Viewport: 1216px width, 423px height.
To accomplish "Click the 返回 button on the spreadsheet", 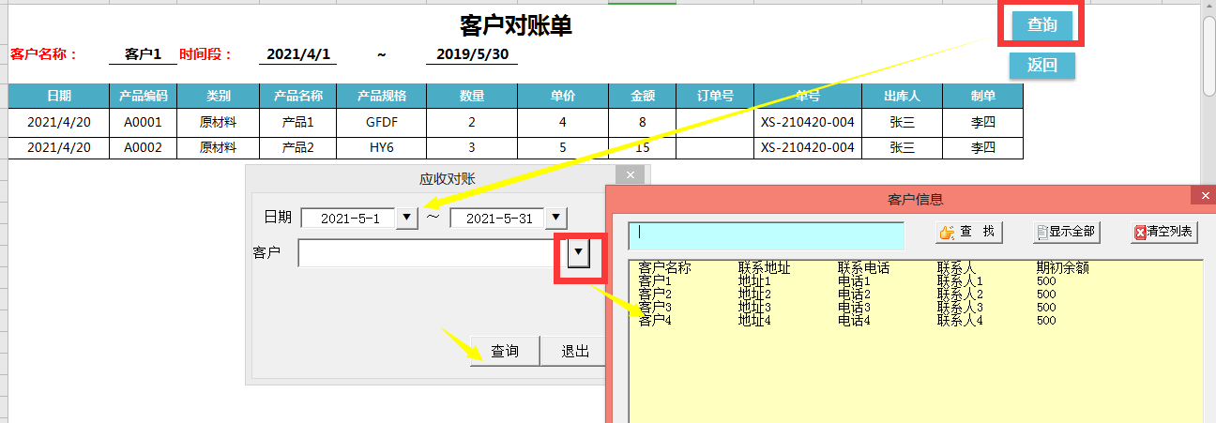I will coord(1042,66).
